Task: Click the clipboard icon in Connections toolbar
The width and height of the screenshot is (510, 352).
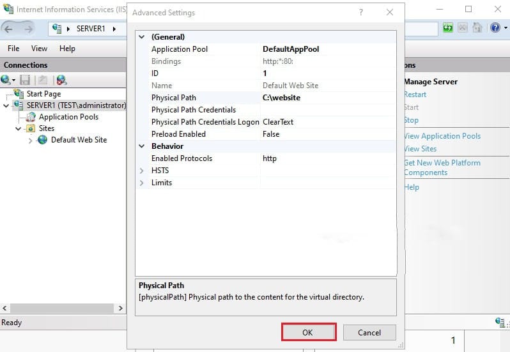Action: [43, 80]
